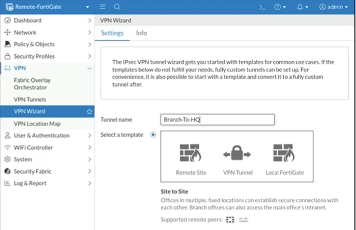The height and width of the screenshot is (230, 356).
Task: Click the Network menu label
Action: point(25,32)
